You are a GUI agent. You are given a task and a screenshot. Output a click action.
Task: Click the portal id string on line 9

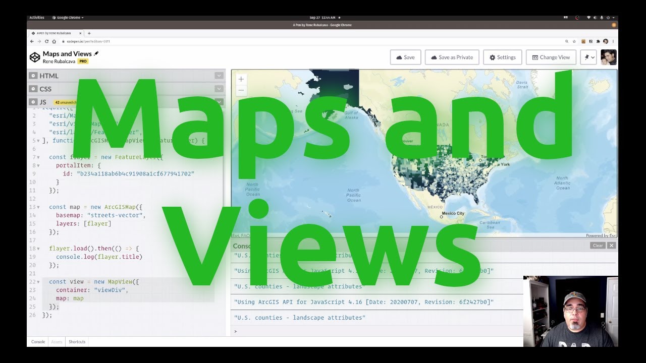pyautogui.click(x=135, y=174)
